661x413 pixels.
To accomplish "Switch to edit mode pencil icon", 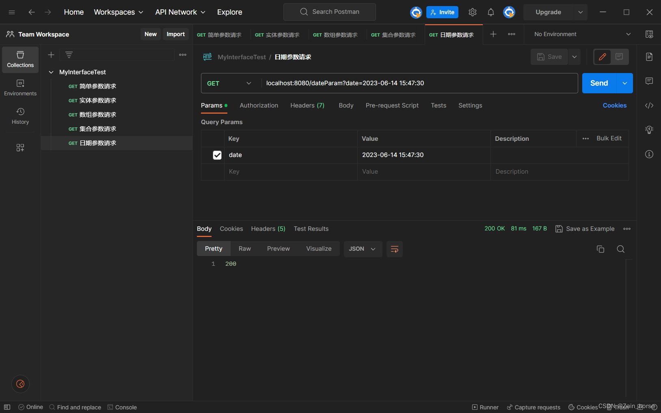I will (603, 57).
